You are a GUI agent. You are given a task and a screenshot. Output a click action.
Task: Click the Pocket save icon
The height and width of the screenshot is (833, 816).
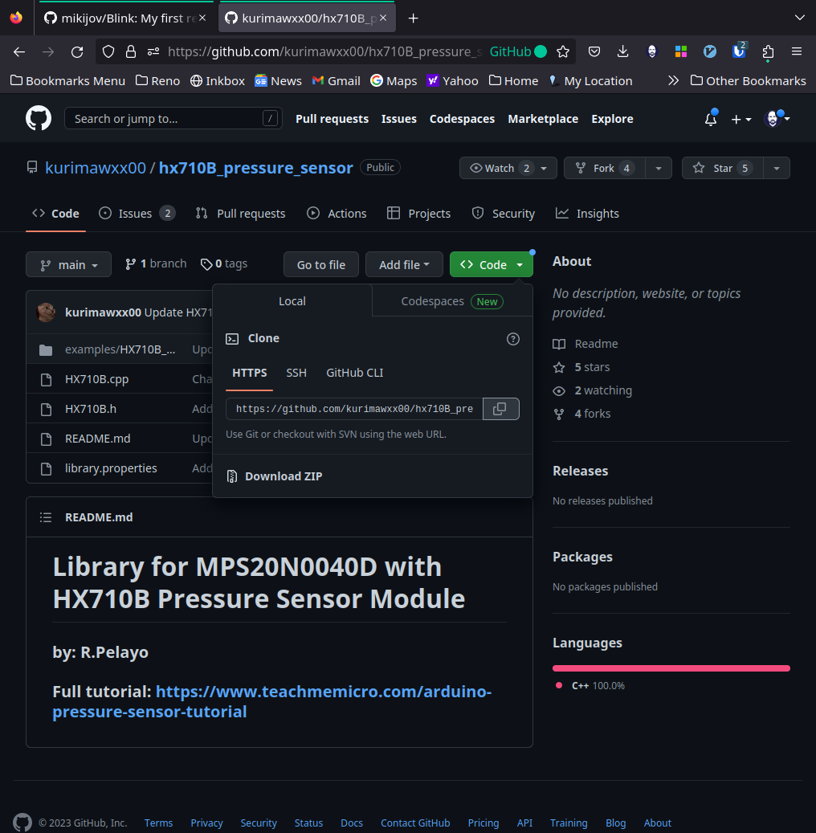(594, 51)
